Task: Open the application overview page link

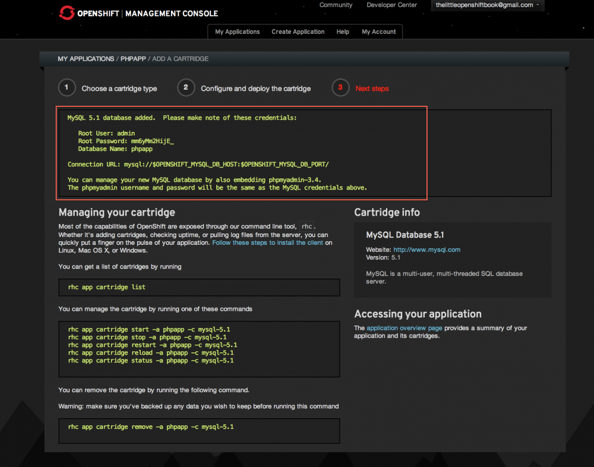Action: pos(404,328)
